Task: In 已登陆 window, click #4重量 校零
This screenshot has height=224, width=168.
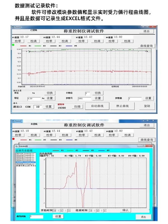Action: (111, 41)
